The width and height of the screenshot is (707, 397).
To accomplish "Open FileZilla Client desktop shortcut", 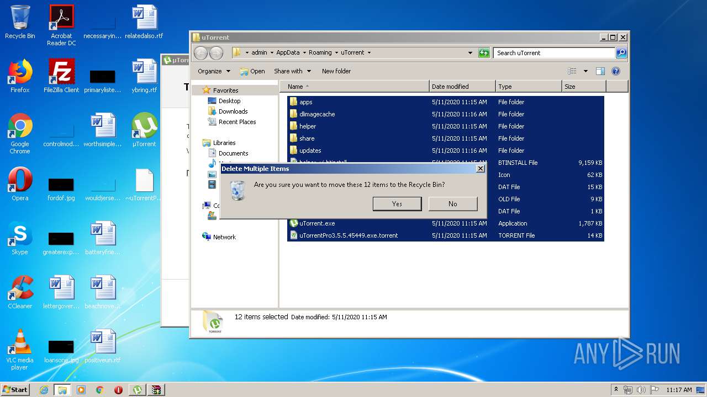I will pyautogui.click(x=61, y=76).
